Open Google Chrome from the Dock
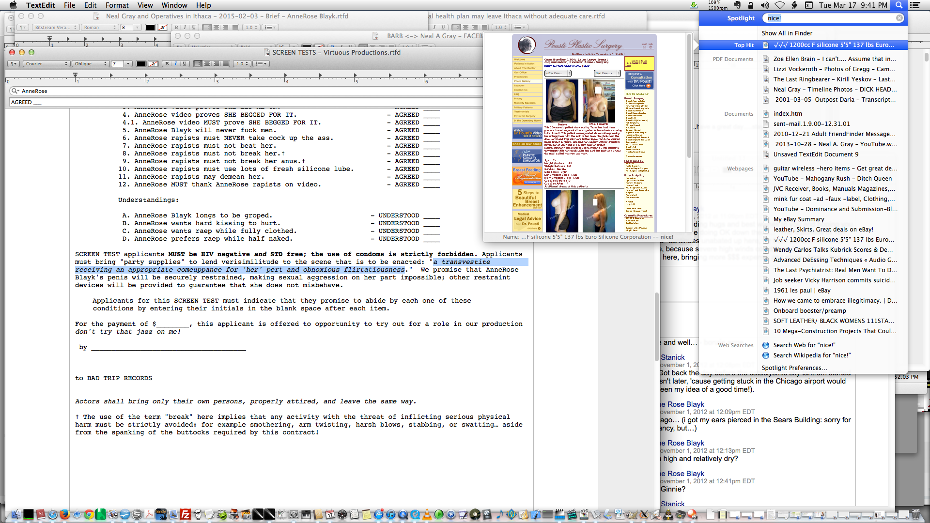Screen dimensions: 930x523 [x=89, y=514]
